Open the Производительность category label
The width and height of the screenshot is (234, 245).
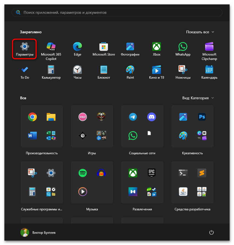[x=42, y=153]
